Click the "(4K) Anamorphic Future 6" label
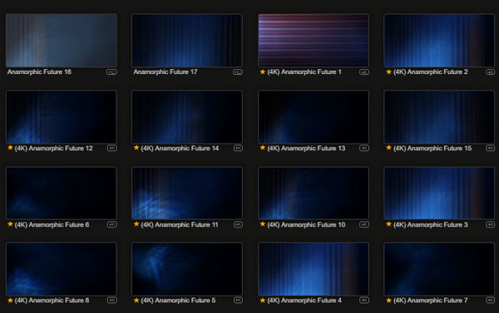 [52, 225]
